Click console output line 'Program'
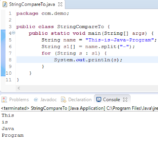158x143 pixels. [13, 135]
